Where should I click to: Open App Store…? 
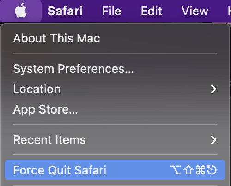45,109
